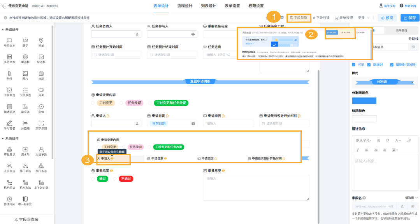Collapse the 基础组件 section
The image size is (420, 224).
tap(3, 30)
